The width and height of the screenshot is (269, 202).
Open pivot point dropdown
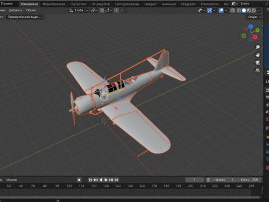click(94, 11)
